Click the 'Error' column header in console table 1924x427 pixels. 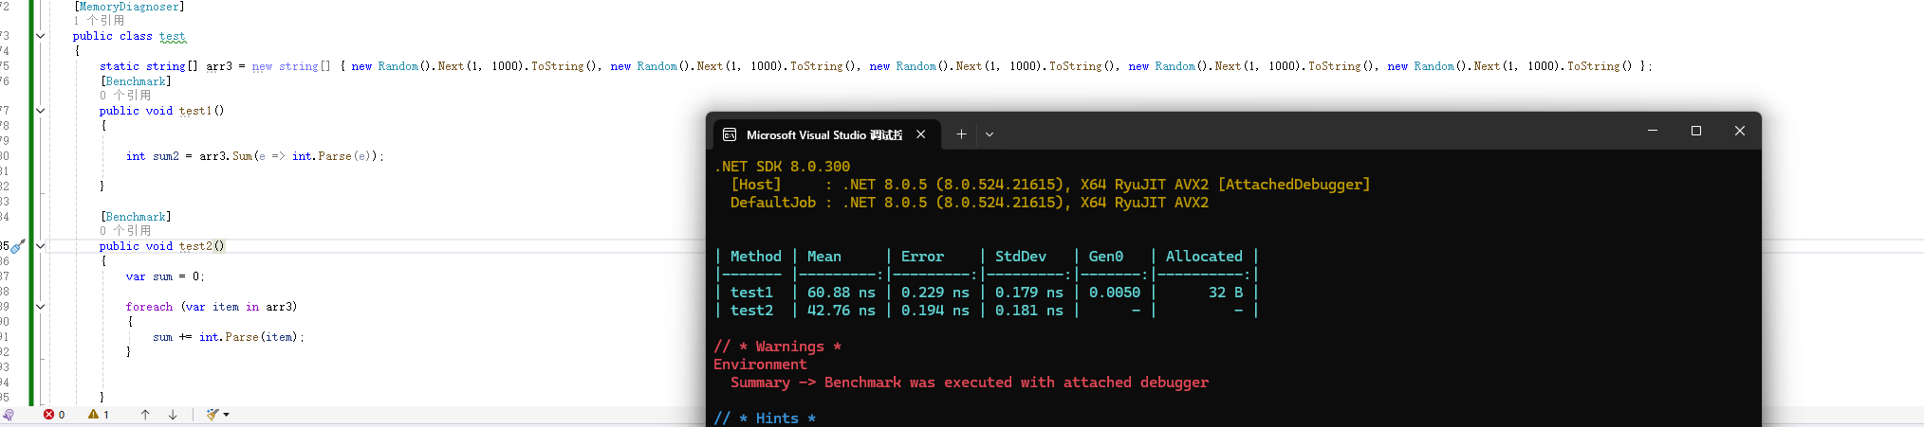[x=923, y=257]
